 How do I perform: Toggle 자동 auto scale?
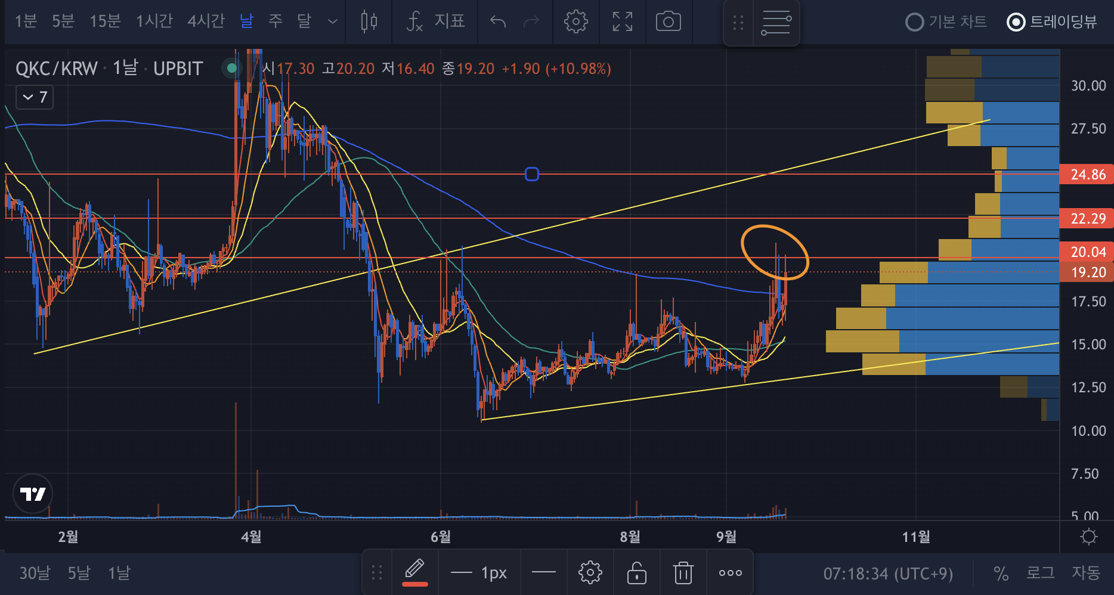1086,574
